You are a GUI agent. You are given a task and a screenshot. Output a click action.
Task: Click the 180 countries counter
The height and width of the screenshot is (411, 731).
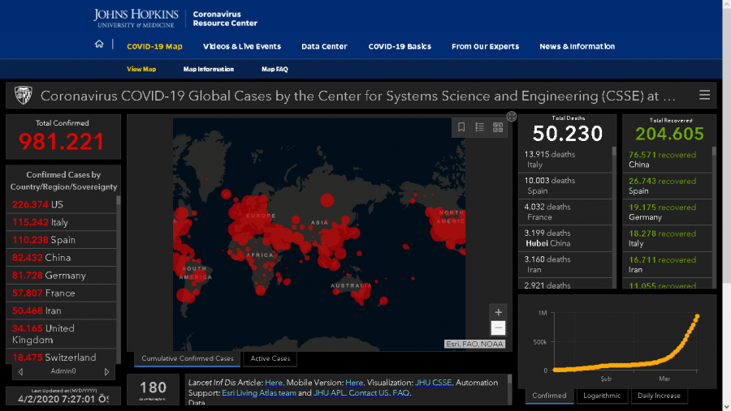[153, 390]
